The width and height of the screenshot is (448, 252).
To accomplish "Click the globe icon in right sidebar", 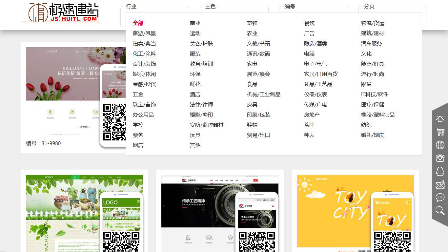I will point(440,145).
